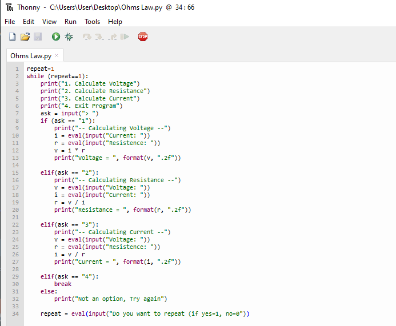Click the 'ask = input("> ")' line
The width and height of the screenshot is (396, 326).
pos(70,113)
